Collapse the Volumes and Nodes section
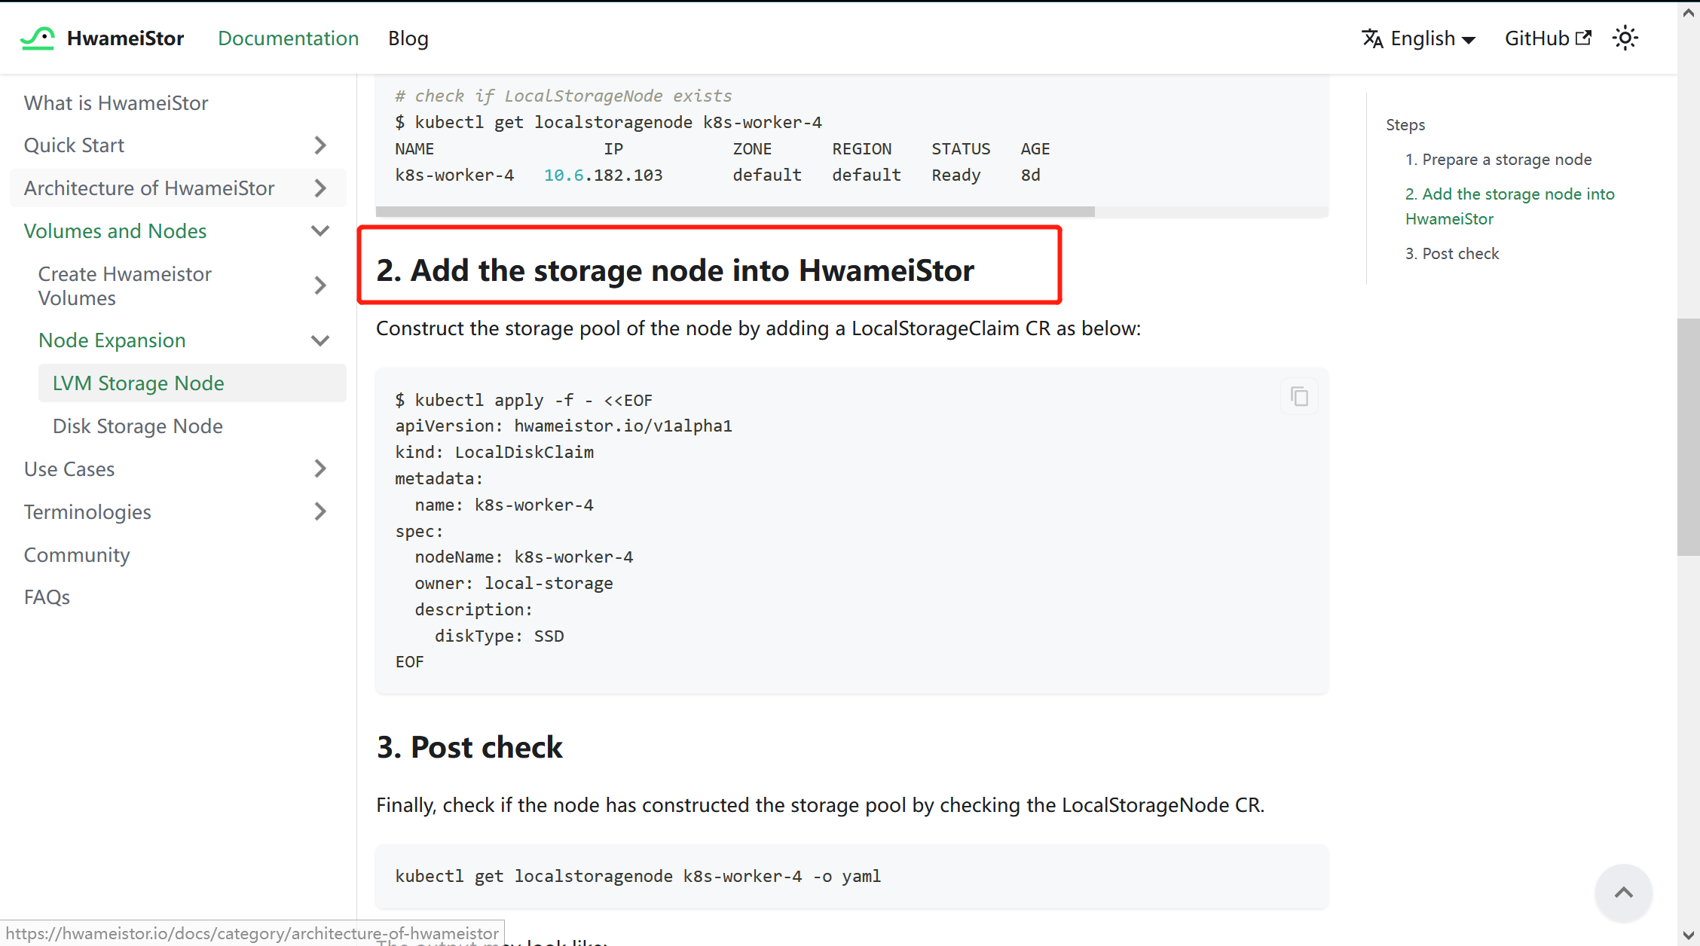Screen dimensions: 1700x946 coord(320,230)
